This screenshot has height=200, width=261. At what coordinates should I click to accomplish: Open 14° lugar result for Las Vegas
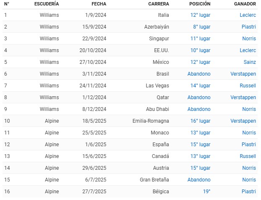[200, 86]
